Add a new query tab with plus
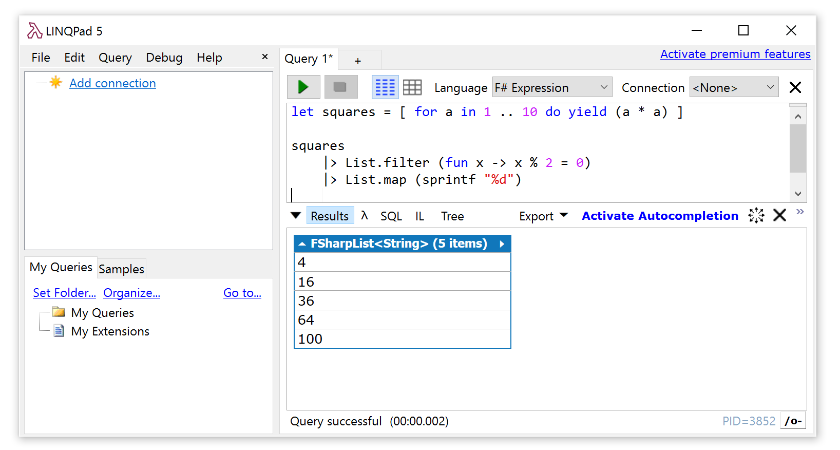This screenshot has width=840, height=450. click(358, 61)
